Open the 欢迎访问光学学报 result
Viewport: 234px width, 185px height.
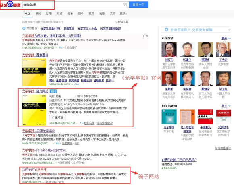pyautogui.click(x=34, y=170)
